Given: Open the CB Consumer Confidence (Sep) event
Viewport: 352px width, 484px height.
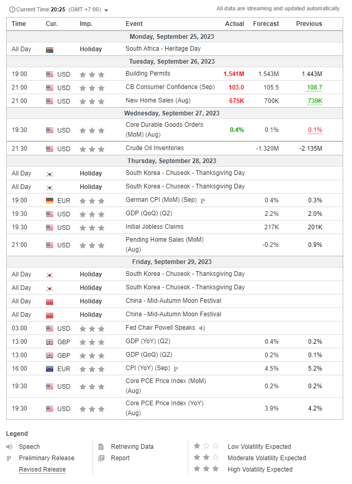Looking at the screenshot, I should pyautogui.click(x=170, y=87).
